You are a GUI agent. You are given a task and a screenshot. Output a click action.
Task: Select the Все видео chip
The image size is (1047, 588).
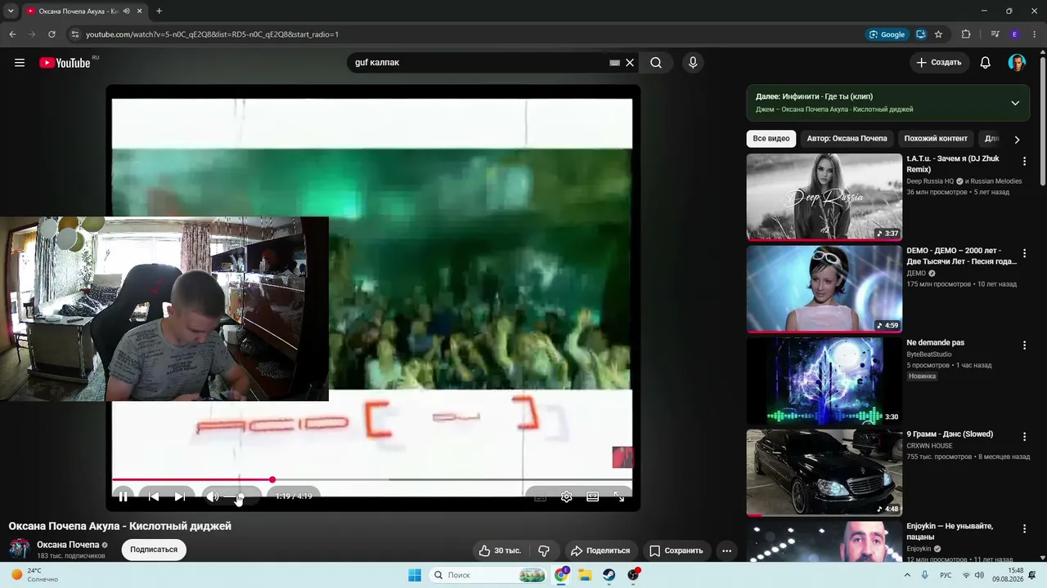coord(771,139)
